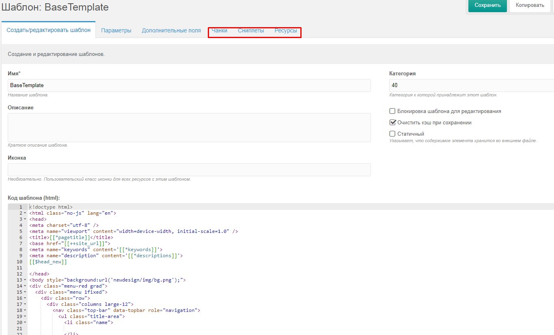The image size is (554, 335).
Task: Click the Сохранить button
Action: [x=487, y=6]
